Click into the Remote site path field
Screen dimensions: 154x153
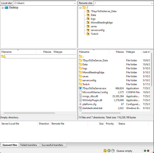(121, 3)
